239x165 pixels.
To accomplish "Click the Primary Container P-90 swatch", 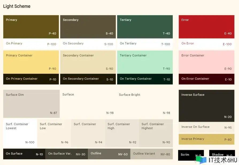I will (31, 62).
